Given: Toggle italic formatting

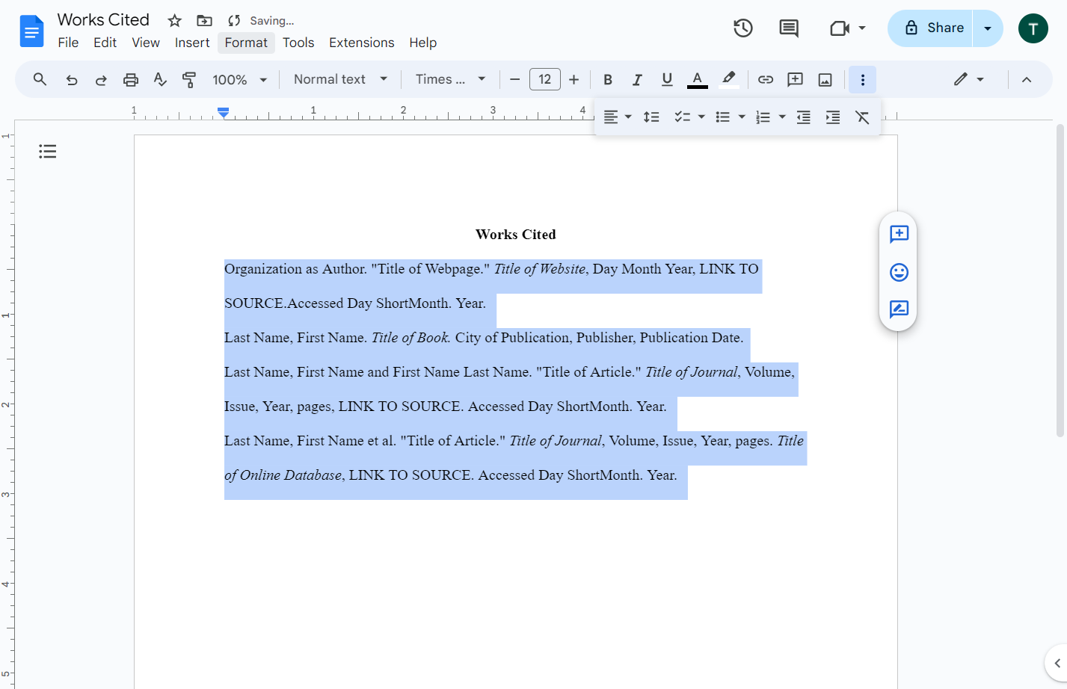Looking at the screenshot, I should (637, 80).
